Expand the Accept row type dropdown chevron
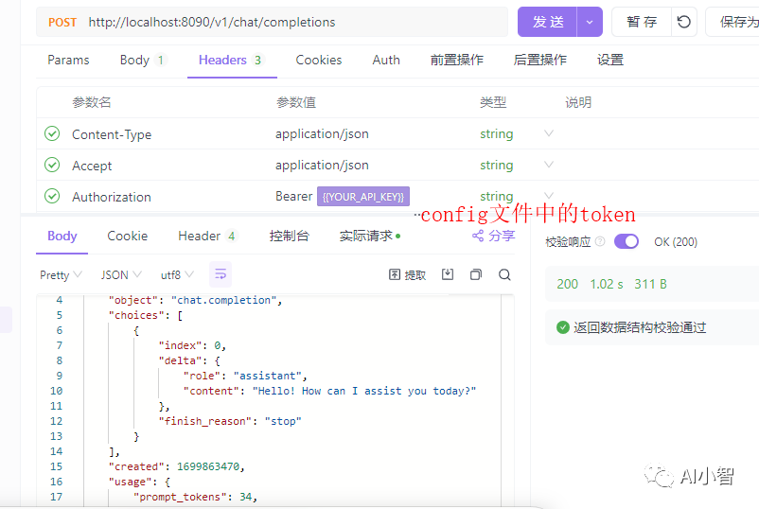Image resolution: width=759 pixels, height=509 pixels. [549, 165]
